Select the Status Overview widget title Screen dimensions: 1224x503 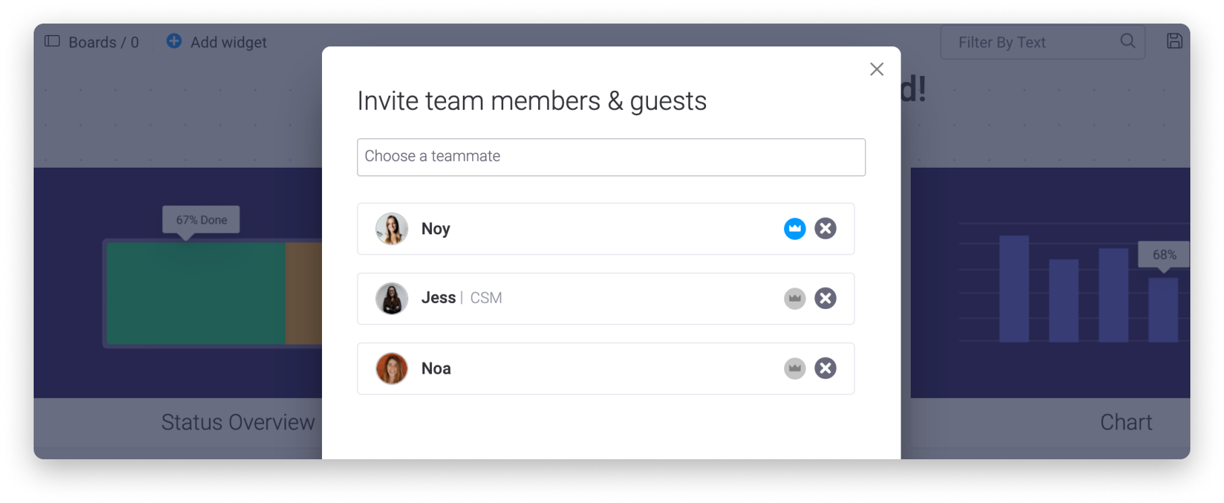coord(238,422)
